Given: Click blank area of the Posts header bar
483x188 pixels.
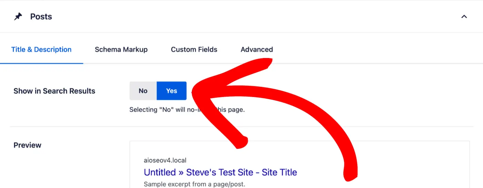Looking at the screenshot, I should click(241, 16).
